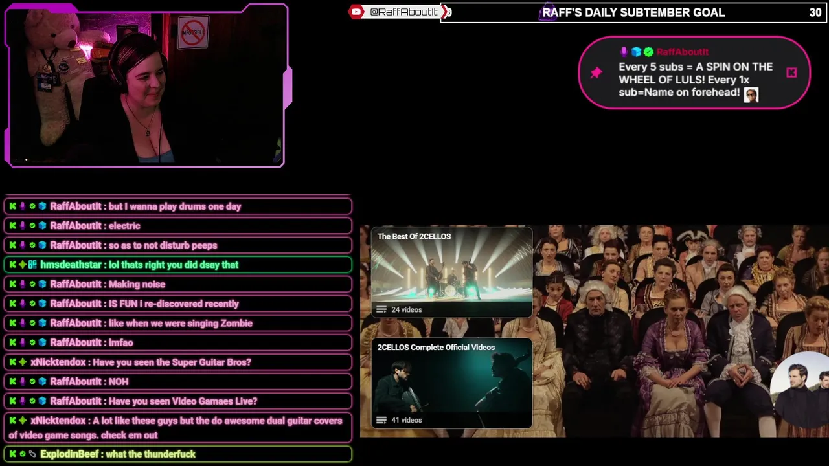The height and width of the screenshot is (466, 829).
Task: Click the '24 videos' label
Action: point(406,310)
